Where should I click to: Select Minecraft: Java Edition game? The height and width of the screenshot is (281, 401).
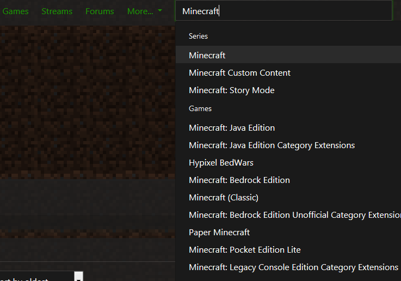[x=232, y=127]
